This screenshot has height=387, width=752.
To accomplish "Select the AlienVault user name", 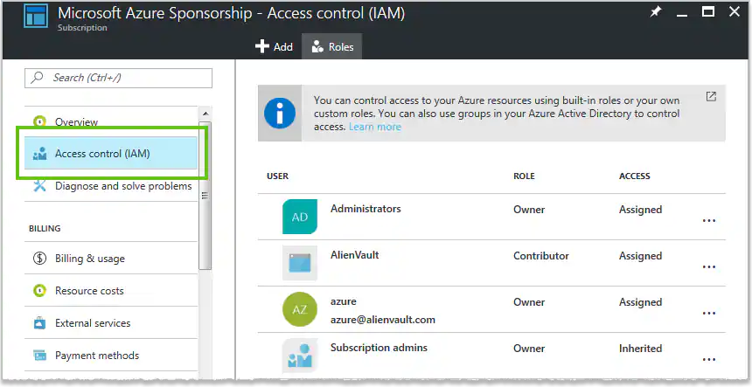I will pos(354,255).
